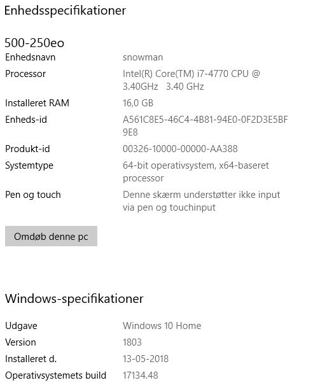Select the Enhedsnavn label
The height and width of the screenshot is (385, 313).
click(x=30, y=57)
